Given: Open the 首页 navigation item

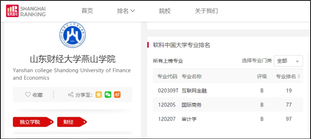Looking at the screenshot, I should 87,11.
